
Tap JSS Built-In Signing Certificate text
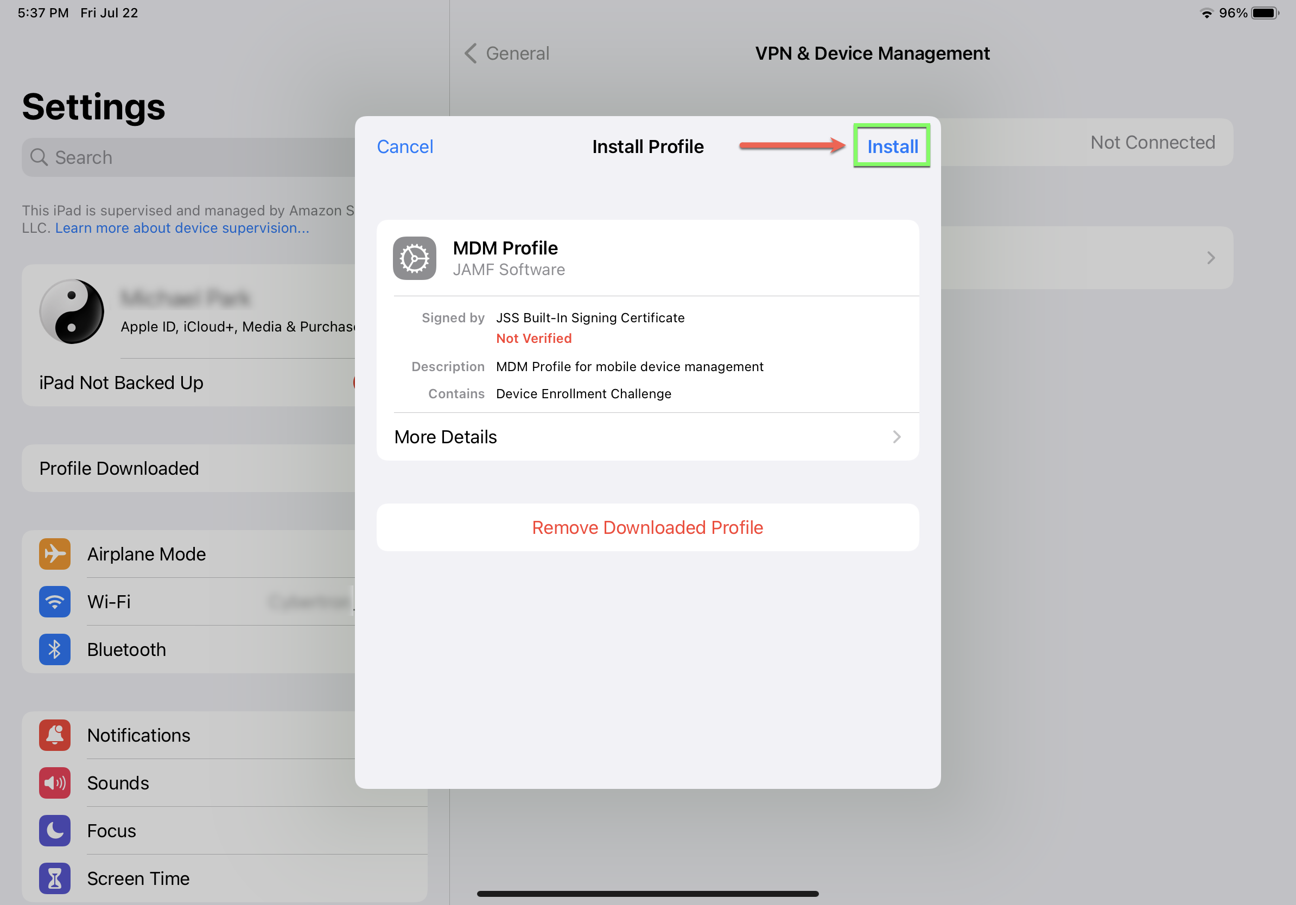click(x=590, y=317)
